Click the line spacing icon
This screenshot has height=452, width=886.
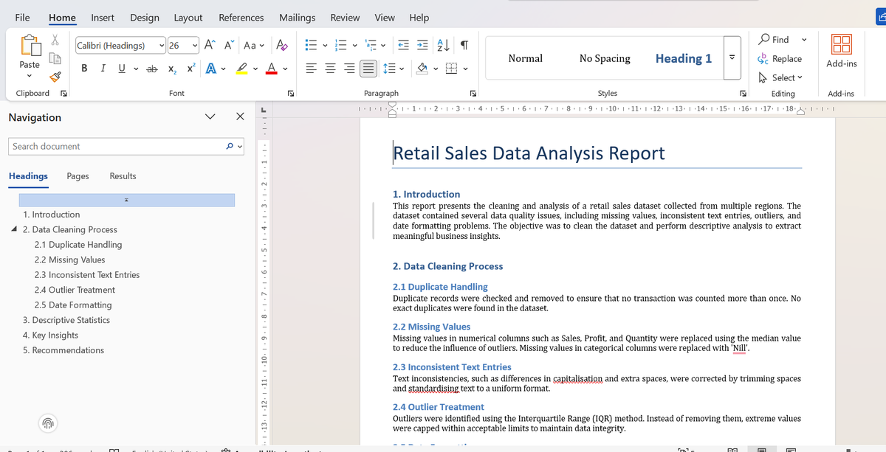[x=388, y=68]
